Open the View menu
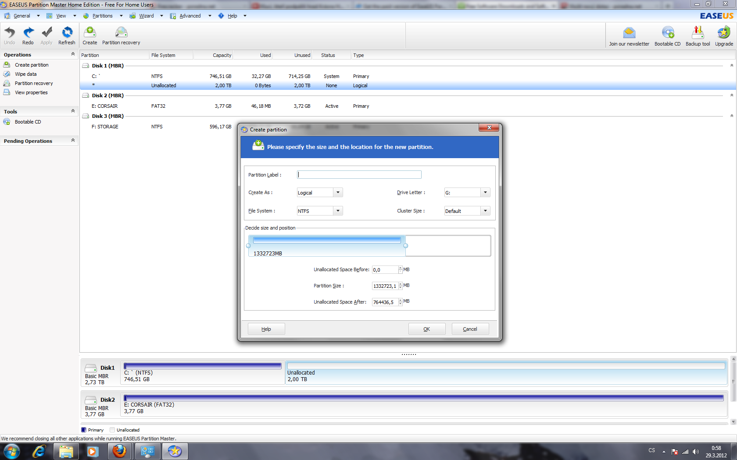The height and width of the screenshot is (460, 737). [61, 16]
